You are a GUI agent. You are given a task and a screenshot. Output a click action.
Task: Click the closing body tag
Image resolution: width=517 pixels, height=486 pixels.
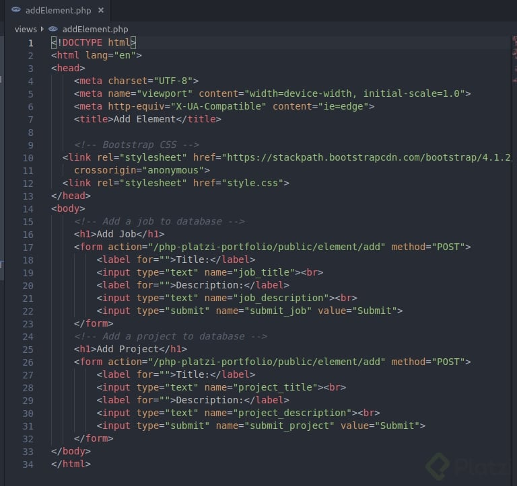71,451
